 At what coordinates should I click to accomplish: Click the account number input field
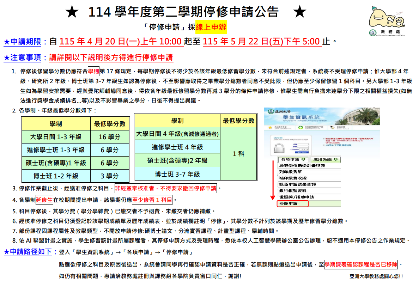(x=304, y=145)
